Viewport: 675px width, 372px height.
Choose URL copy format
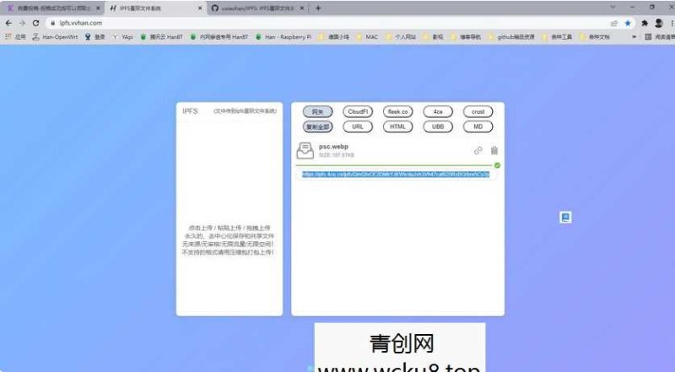[x=358, y=127]
